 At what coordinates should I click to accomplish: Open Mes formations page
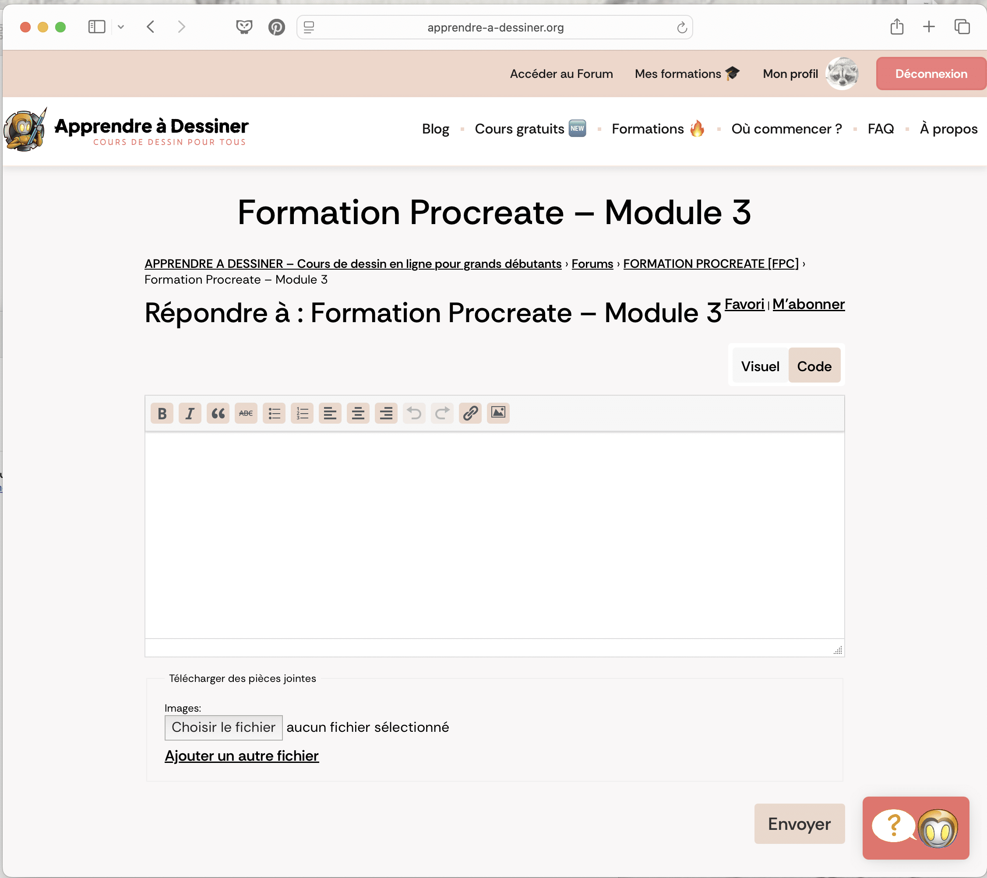687,74
